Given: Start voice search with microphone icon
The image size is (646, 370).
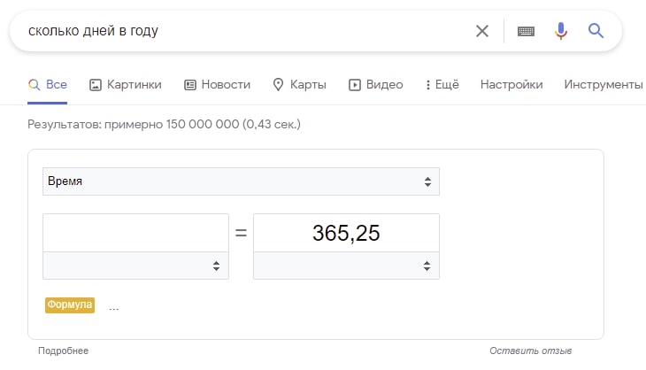Looking at the screenshot, I should pos(560,31).
